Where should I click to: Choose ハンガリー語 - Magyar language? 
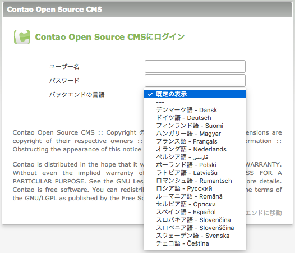(195, 134)
